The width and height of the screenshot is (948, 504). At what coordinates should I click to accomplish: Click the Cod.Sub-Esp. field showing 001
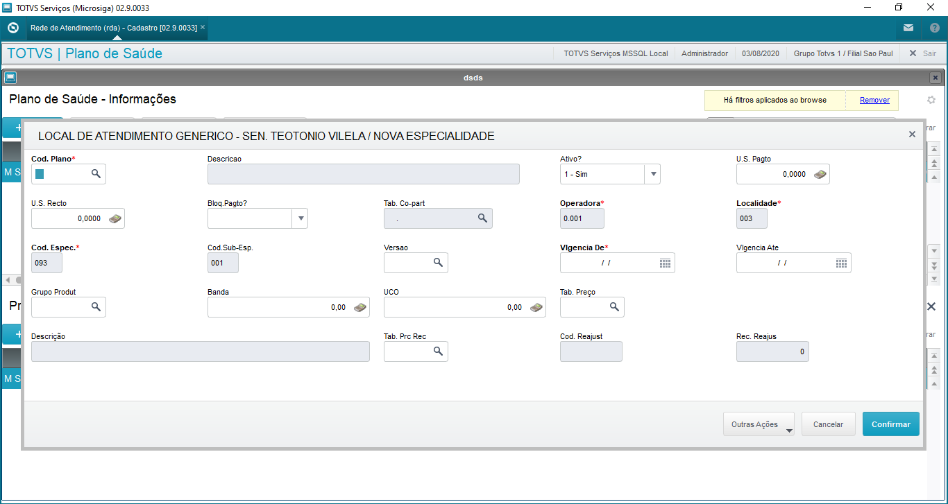[223, 263]
